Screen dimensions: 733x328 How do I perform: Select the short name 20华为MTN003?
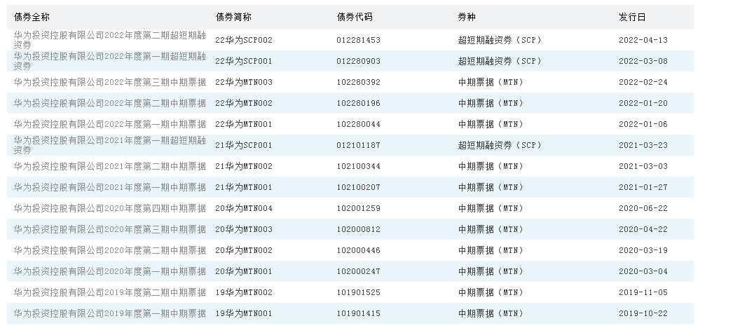point(243,229)
